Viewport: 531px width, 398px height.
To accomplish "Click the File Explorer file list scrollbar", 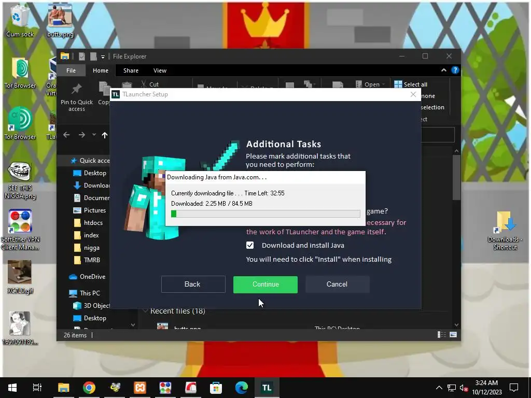I will 456,177.
